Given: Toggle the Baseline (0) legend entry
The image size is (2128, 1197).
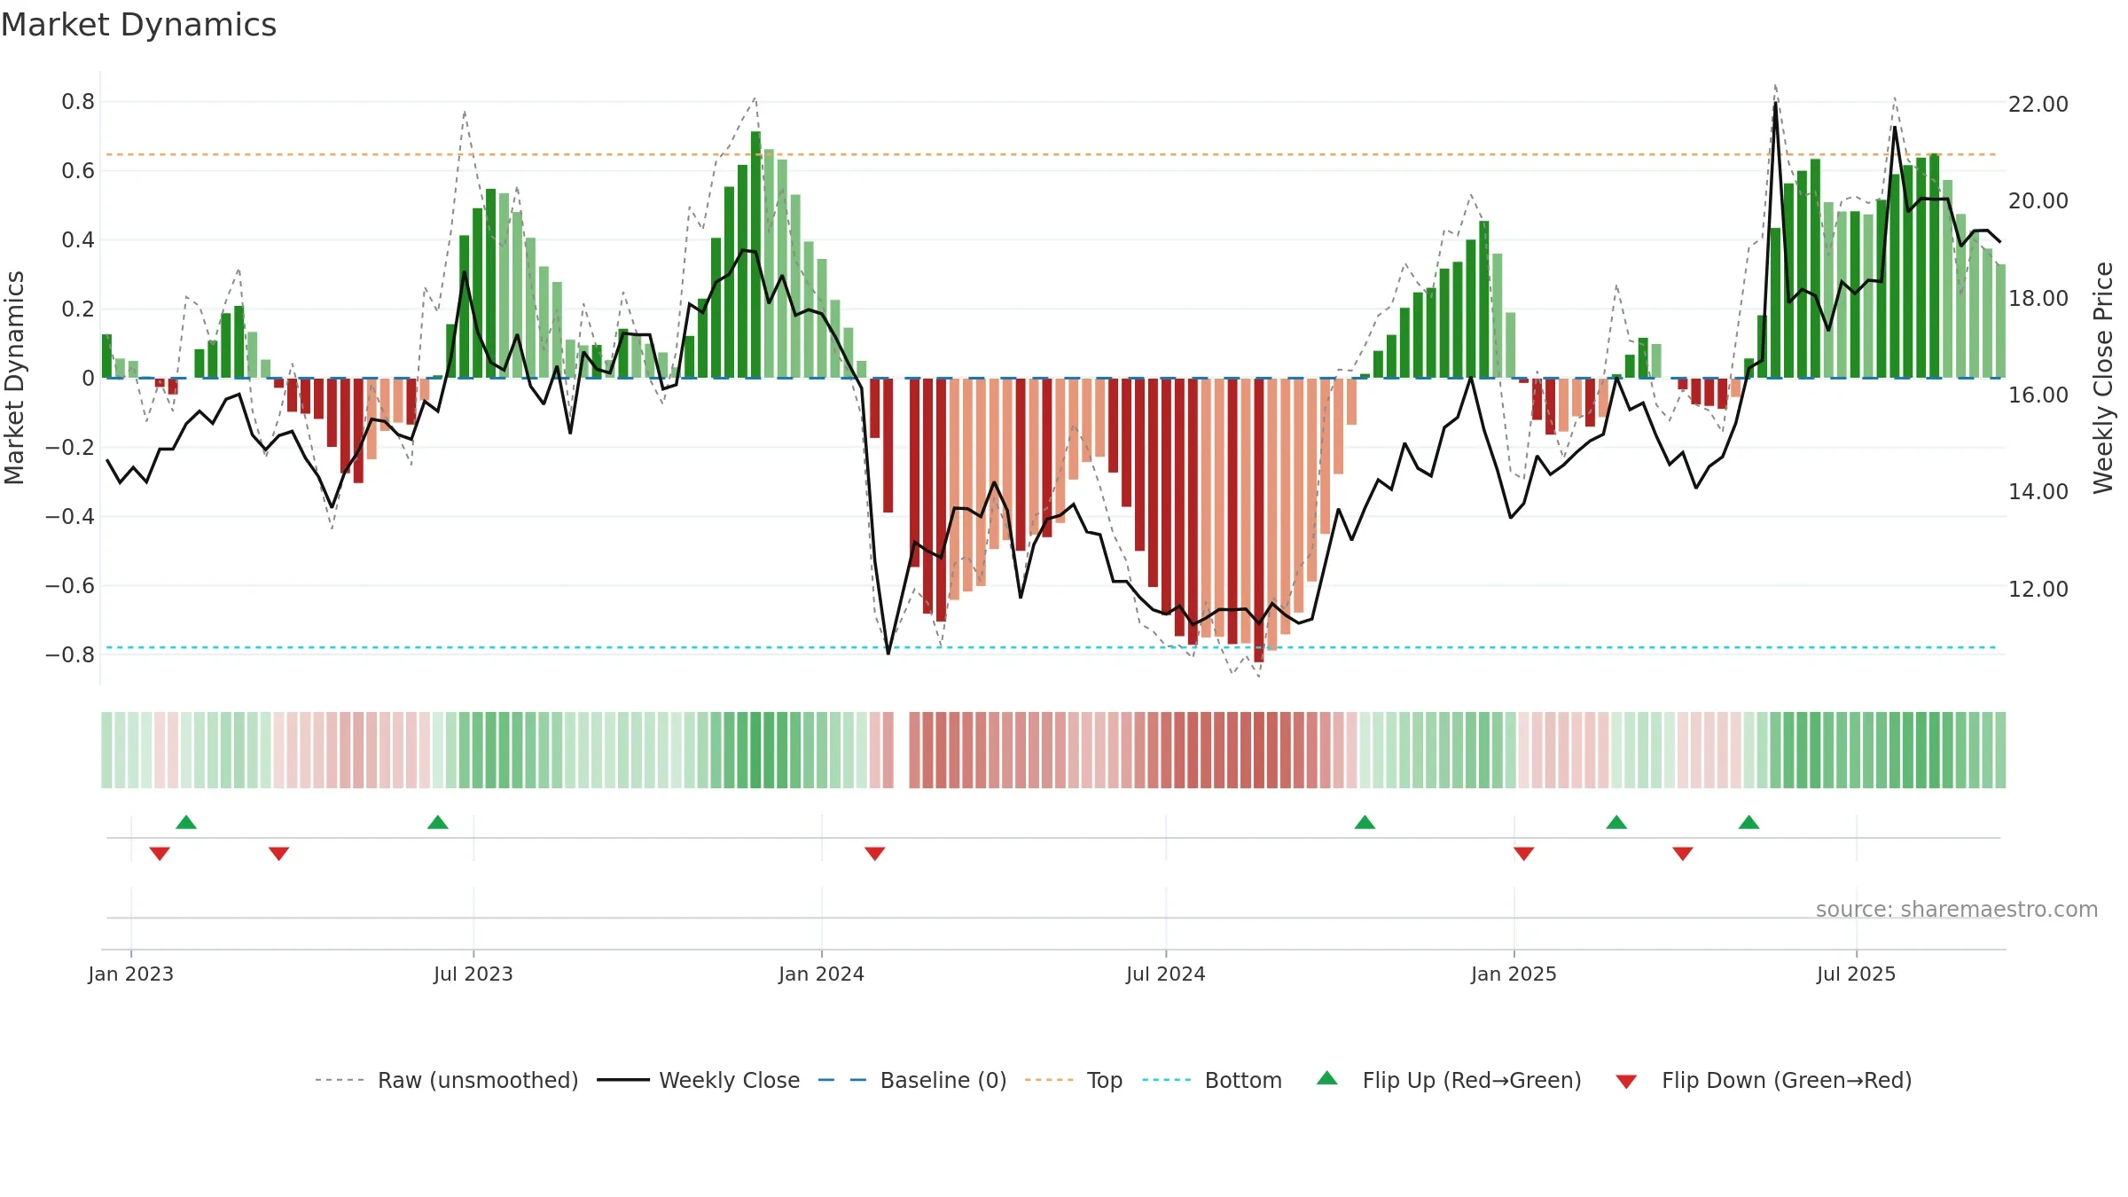Looking at the screenshot, I should click(x=943, y=1080).
